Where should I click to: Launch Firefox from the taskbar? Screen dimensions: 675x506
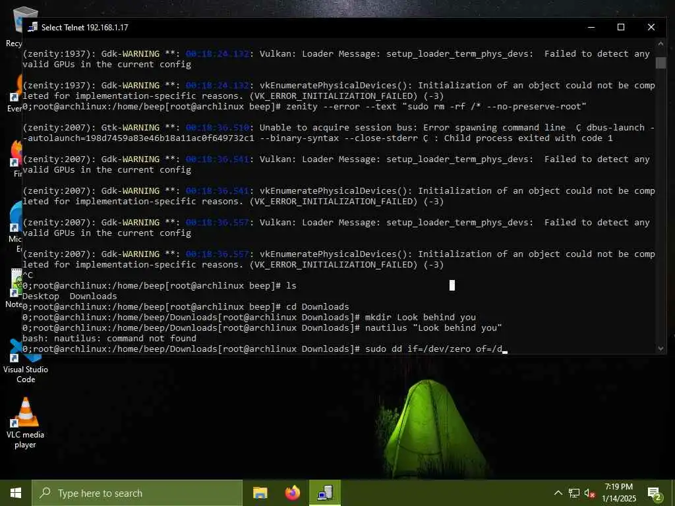point(293,493)
